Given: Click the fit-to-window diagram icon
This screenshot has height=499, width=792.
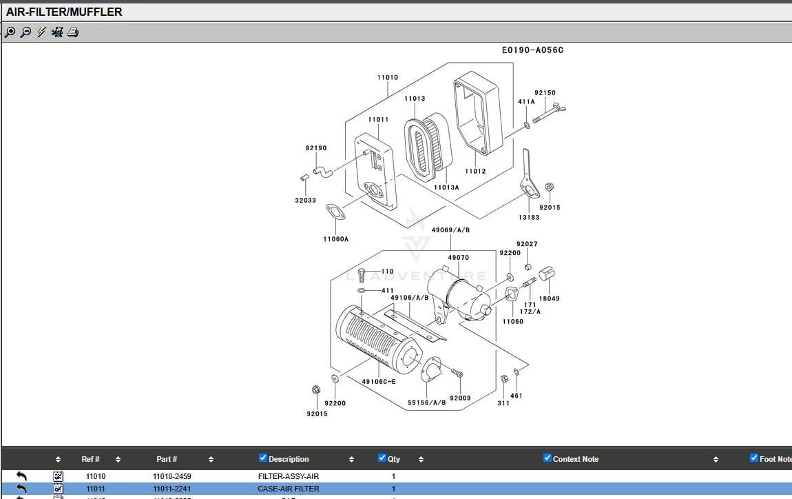Looking at the screenshot, I should point(57,32).
